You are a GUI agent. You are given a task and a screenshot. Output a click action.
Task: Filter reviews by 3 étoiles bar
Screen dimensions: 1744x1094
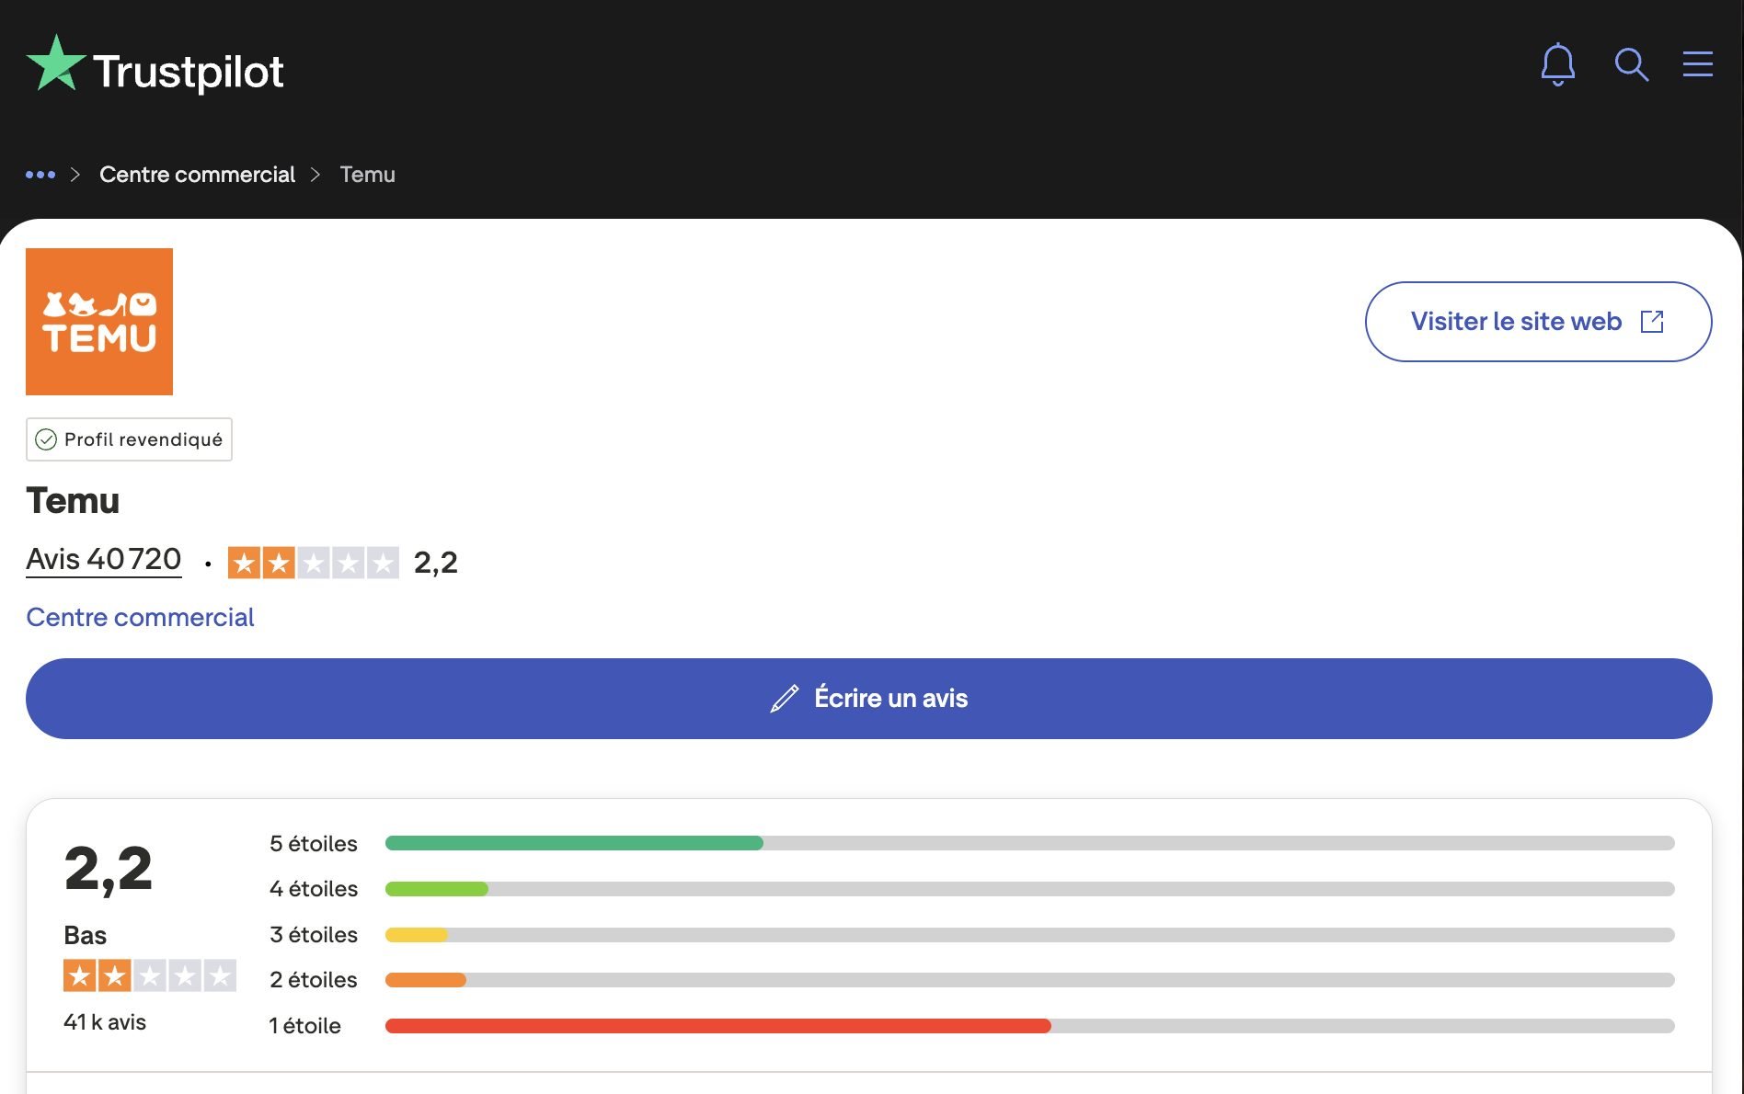click(x=1030, y=935)
